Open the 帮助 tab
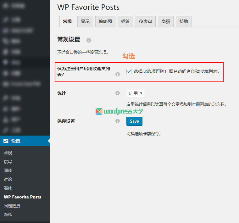239x223 pixels. [x=184, y=21]
